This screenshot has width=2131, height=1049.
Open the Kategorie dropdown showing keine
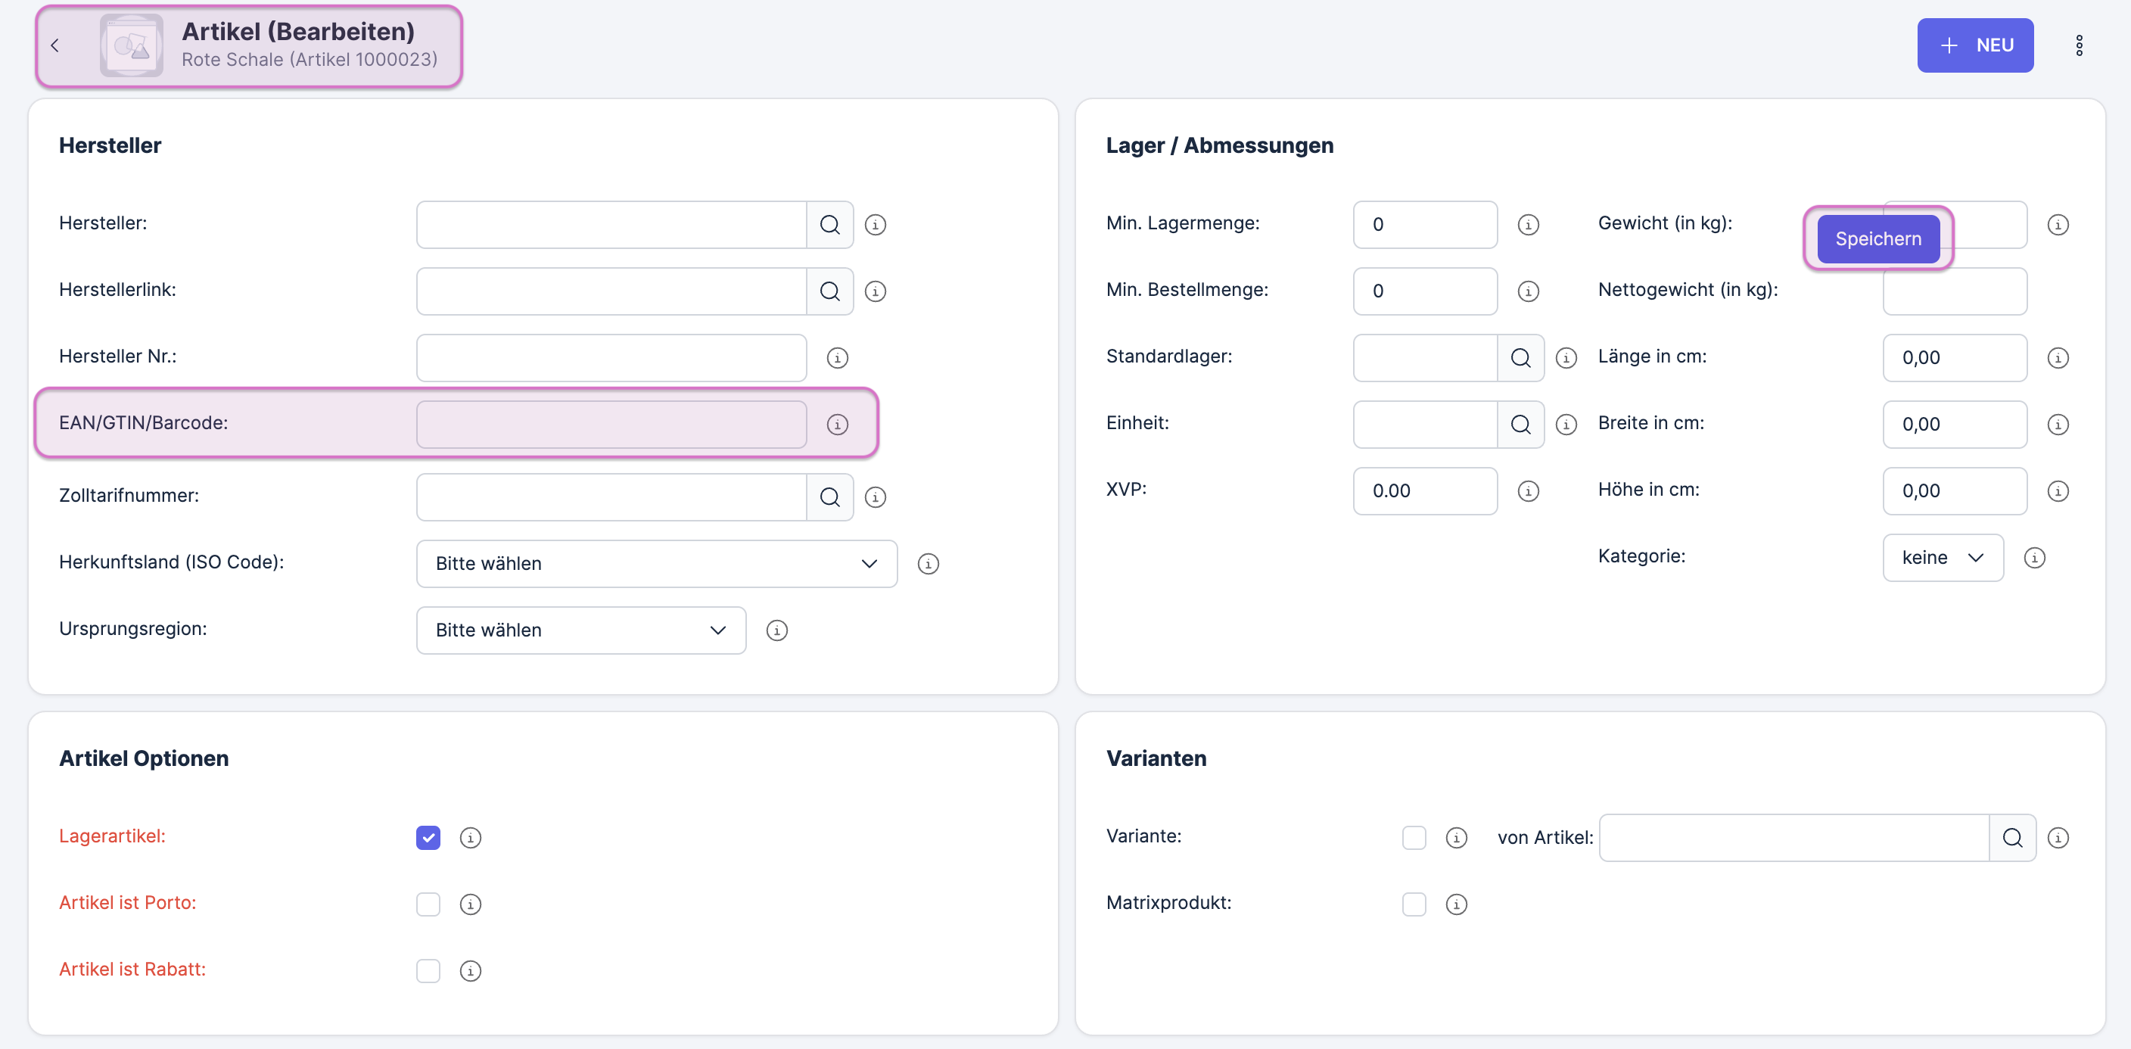pyautogui.click(x=1942, y=558)
